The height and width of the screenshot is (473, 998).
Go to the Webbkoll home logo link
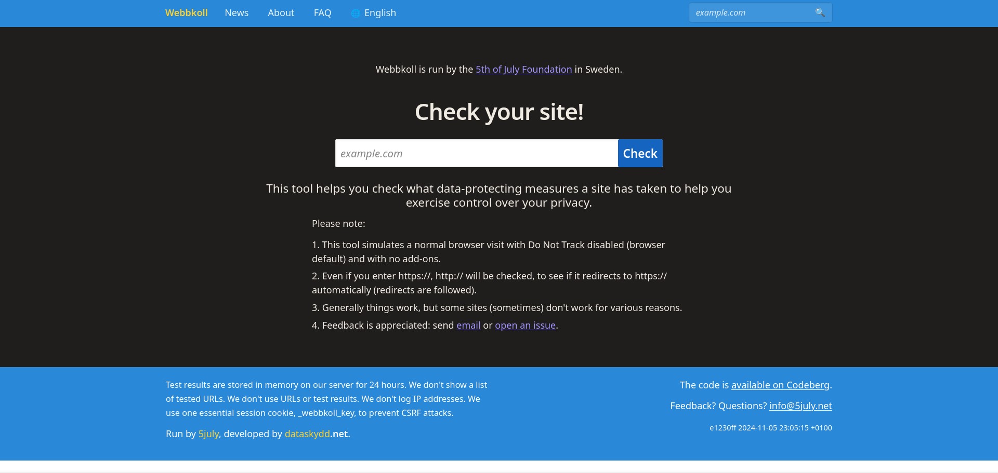point(186,13)
